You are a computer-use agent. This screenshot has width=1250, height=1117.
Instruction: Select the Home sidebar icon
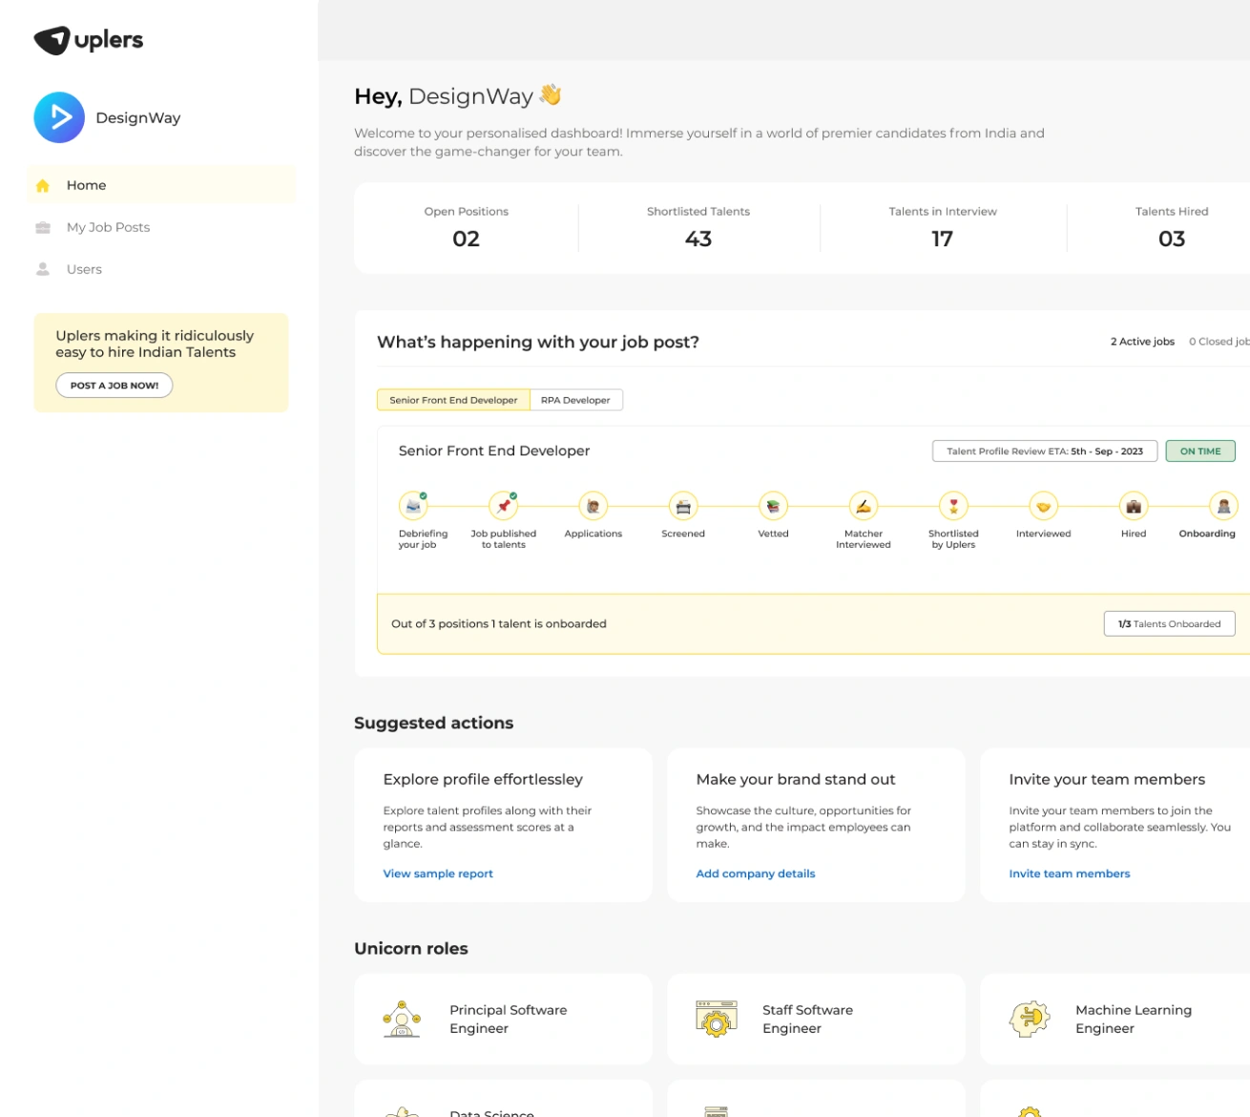coord(42,185)
